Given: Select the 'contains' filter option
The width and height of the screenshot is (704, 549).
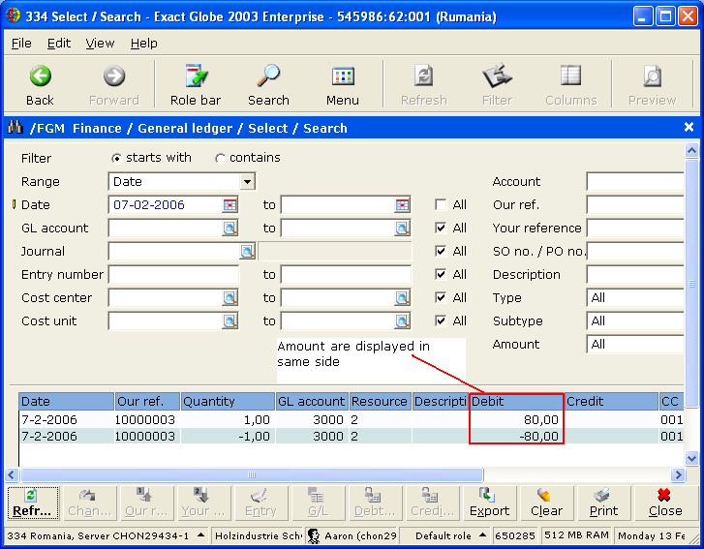Looking at the screenshot, I should tap(220, 159).
